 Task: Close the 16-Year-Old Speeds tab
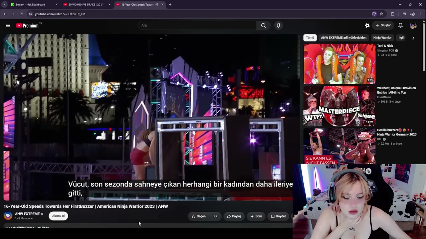coord(162,5)
